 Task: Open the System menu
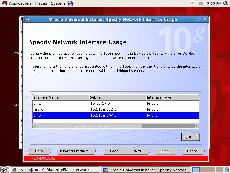[x=58, y=3]
